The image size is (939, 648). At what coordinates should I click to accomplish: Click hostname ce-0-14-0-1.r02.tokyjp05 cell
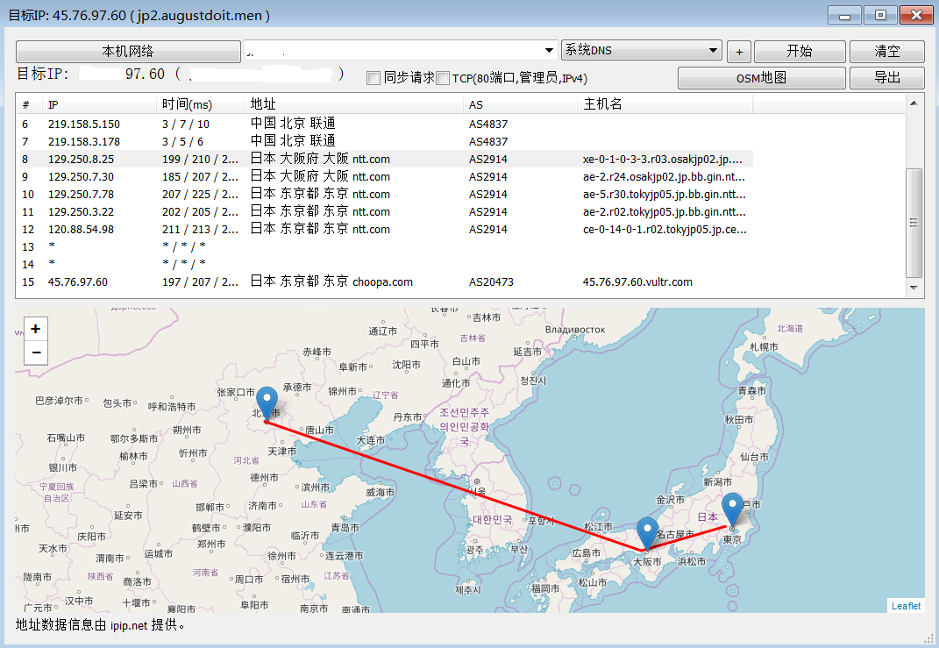(x=664, y=230)
